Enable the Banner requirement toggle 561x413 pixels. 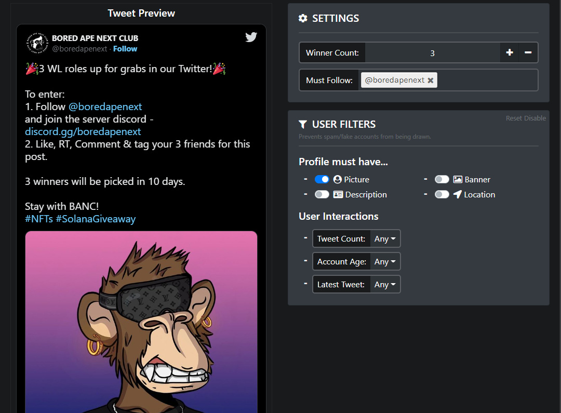pyautogui.click(x=442, y=179)
